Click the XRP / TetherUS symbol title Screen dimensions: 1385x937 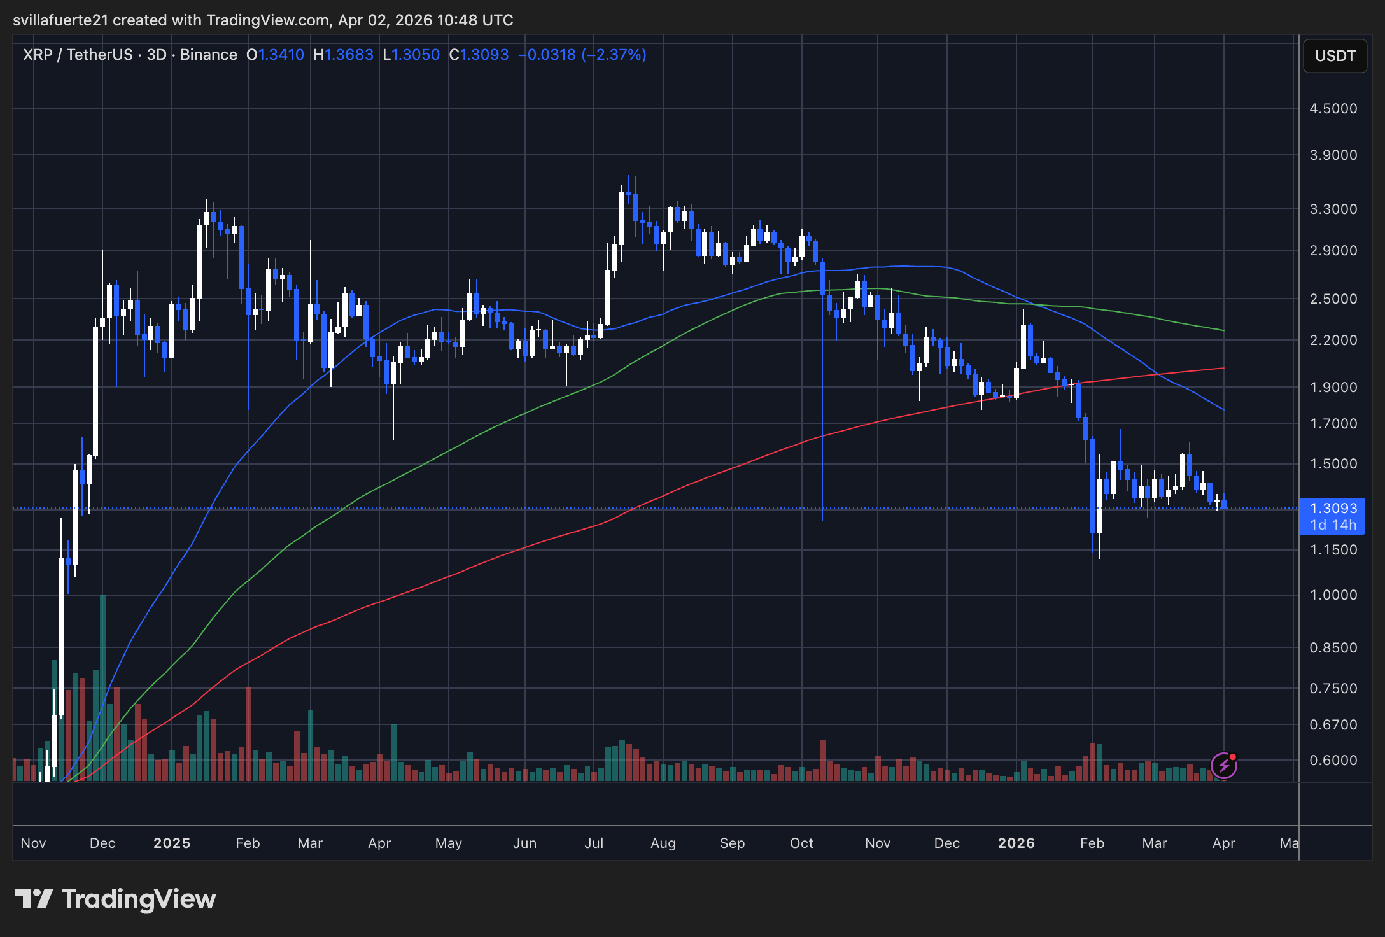coord(78,55)
